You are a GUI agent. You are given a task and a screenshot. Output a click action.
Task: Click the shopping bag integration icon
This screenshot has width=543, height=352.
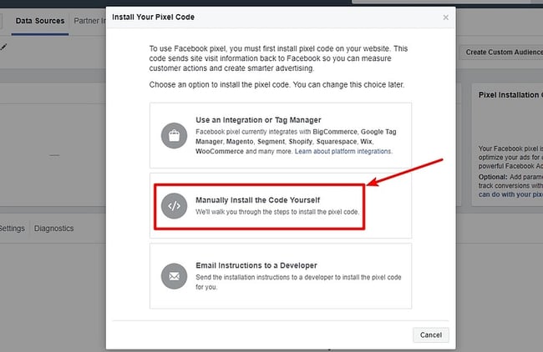click(175, 134)
